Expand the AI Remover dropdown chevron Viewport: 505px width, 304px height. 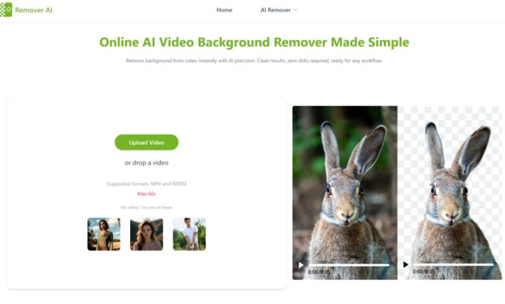coord(295,10)
